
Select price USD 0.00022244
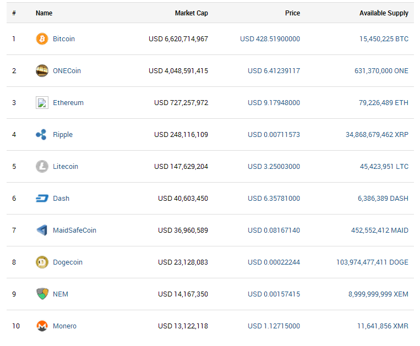coord(274,262)
